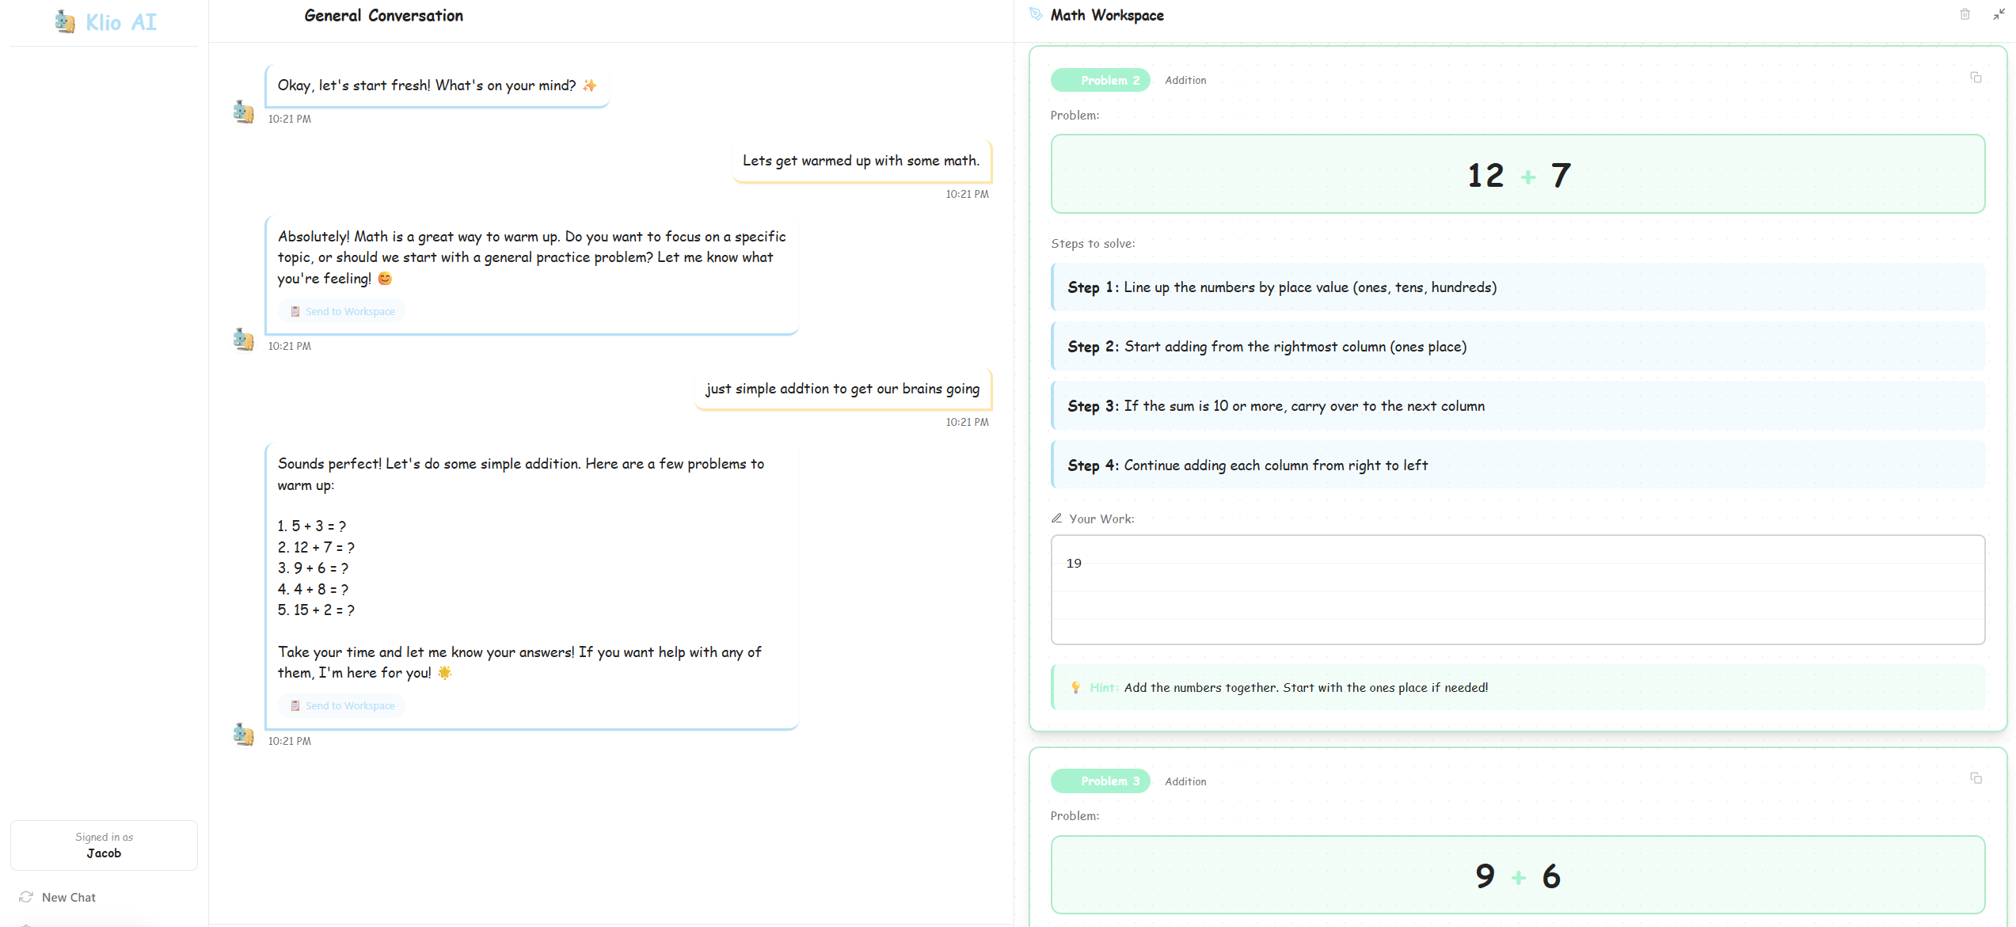Viewport: 2016px width, 927px height.
Task: Click the line '2. 12 + 7 = ?'
Action: (316, 547)
